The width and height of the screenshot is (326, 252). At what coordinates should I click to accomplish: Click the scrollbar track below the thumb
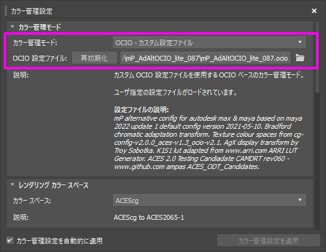pyautogui.click(x=317, y=161)
